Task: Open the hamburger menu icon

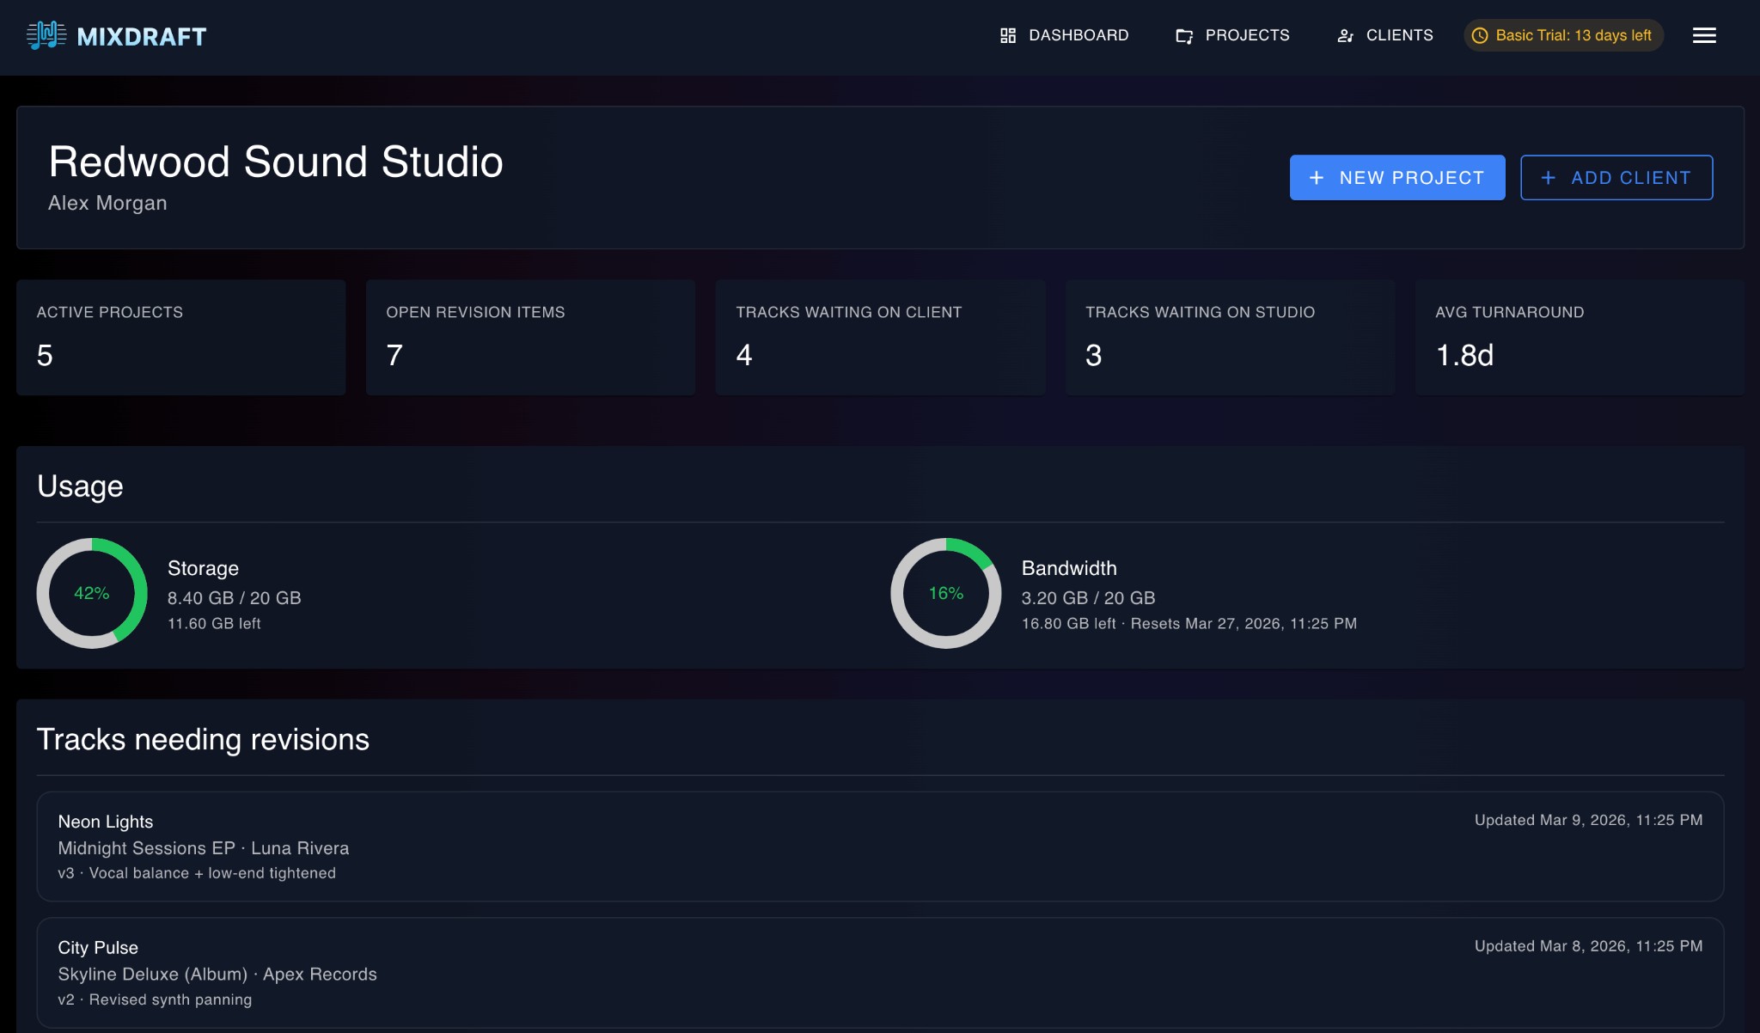Action: [x=1703, y=35]
